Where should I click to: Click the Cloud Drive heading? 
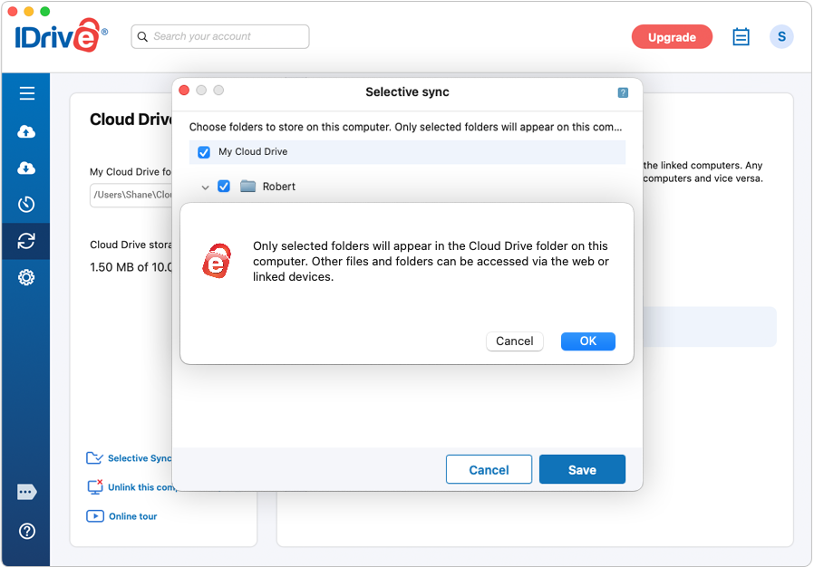click(131, 120)
